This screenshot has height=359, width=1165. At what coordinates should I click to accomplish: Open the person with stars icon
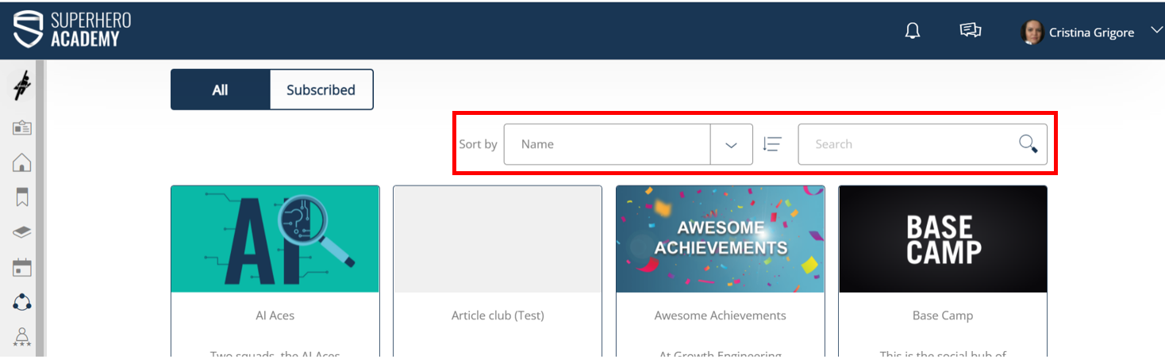pos(22,337)
